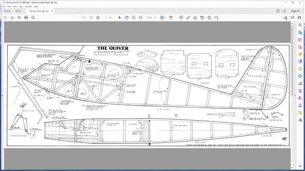Click the scrollbar down arrow
This screenshot has height=171, width=305.
pyautogui.click(x=292, y=168)
